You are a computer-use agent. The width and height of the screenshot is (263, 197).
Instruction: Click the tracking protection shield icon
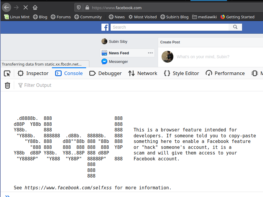(79, 8)
